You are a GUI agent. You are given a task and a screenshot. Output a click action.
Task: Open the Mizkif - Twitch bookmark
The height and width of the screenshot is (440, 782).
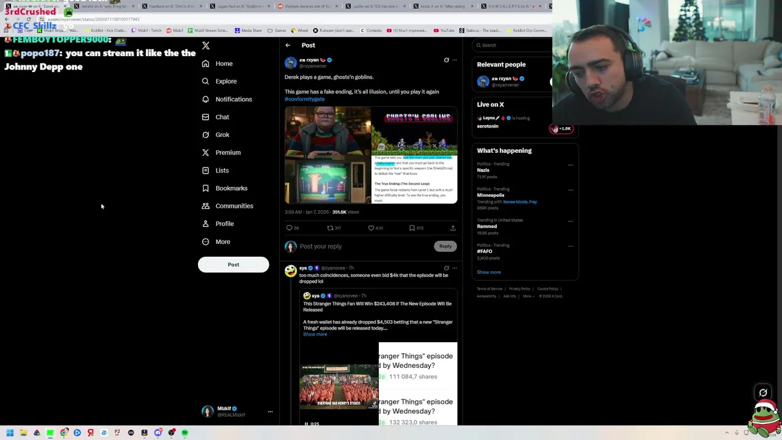coord(147,31)
